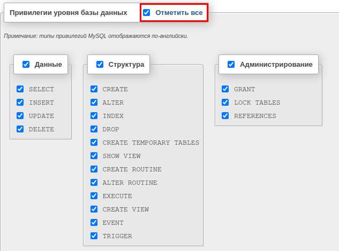Image resolution: width=339 pixels, height=251 pixels.
Task: Click 'Привилегии уровня базы данных' heading
Action: pos(69,13)
